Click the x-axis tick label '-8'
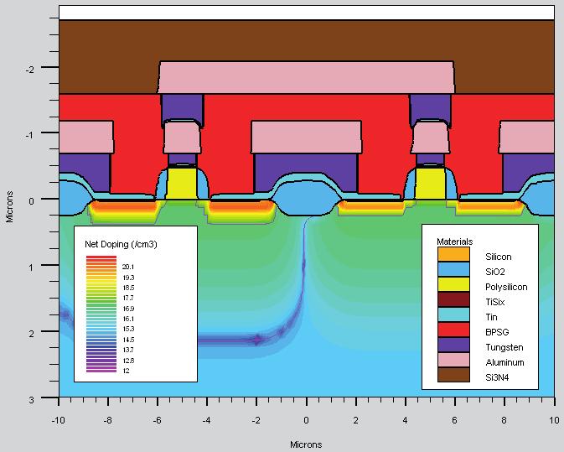The width and height of the screenshot is (564, 452). point(107,420)
